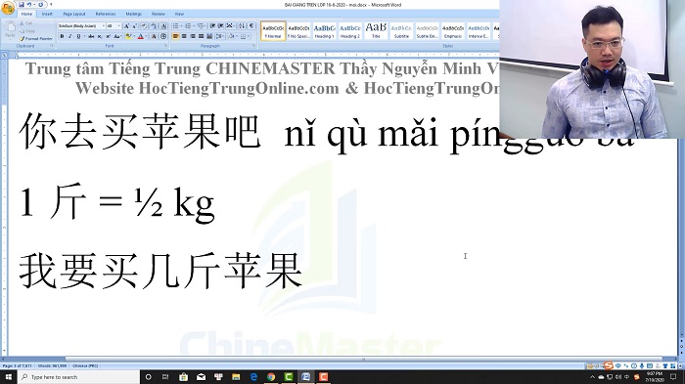685x384 pixels.
Task: Switch to the Review tab
Action: tap(159, 14)
